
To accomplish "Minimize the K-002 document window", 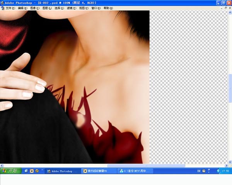I will coord(222,8).
